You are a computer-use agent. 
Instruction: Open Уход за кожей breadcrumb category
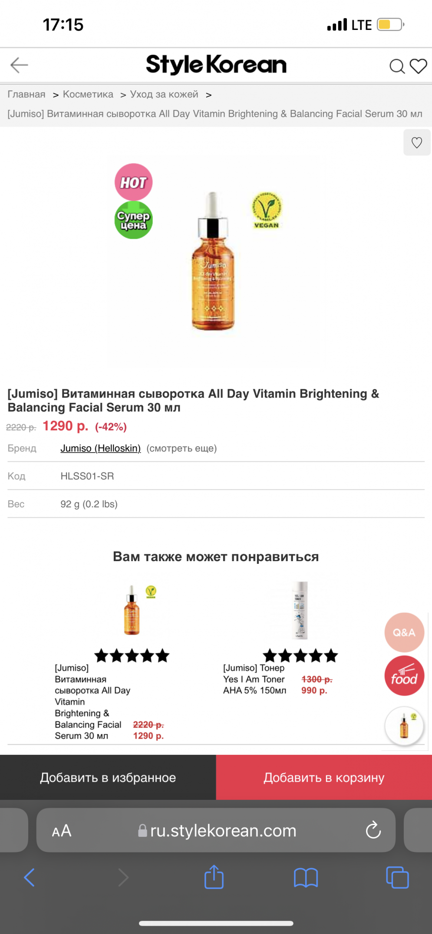point(164,94)
